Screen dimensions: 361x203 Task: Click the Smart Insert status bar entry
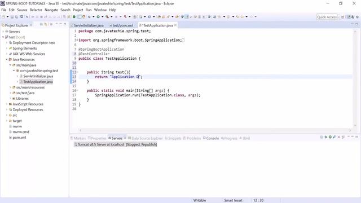click(233, 201)
